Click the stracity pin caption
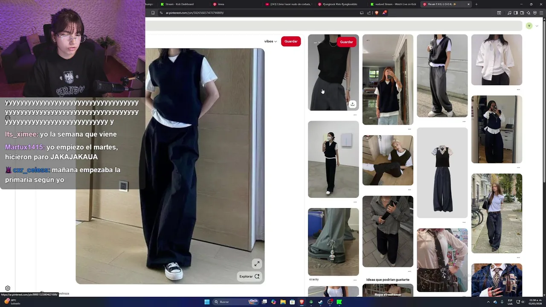 pyautogui.click(x=314, y=279)
